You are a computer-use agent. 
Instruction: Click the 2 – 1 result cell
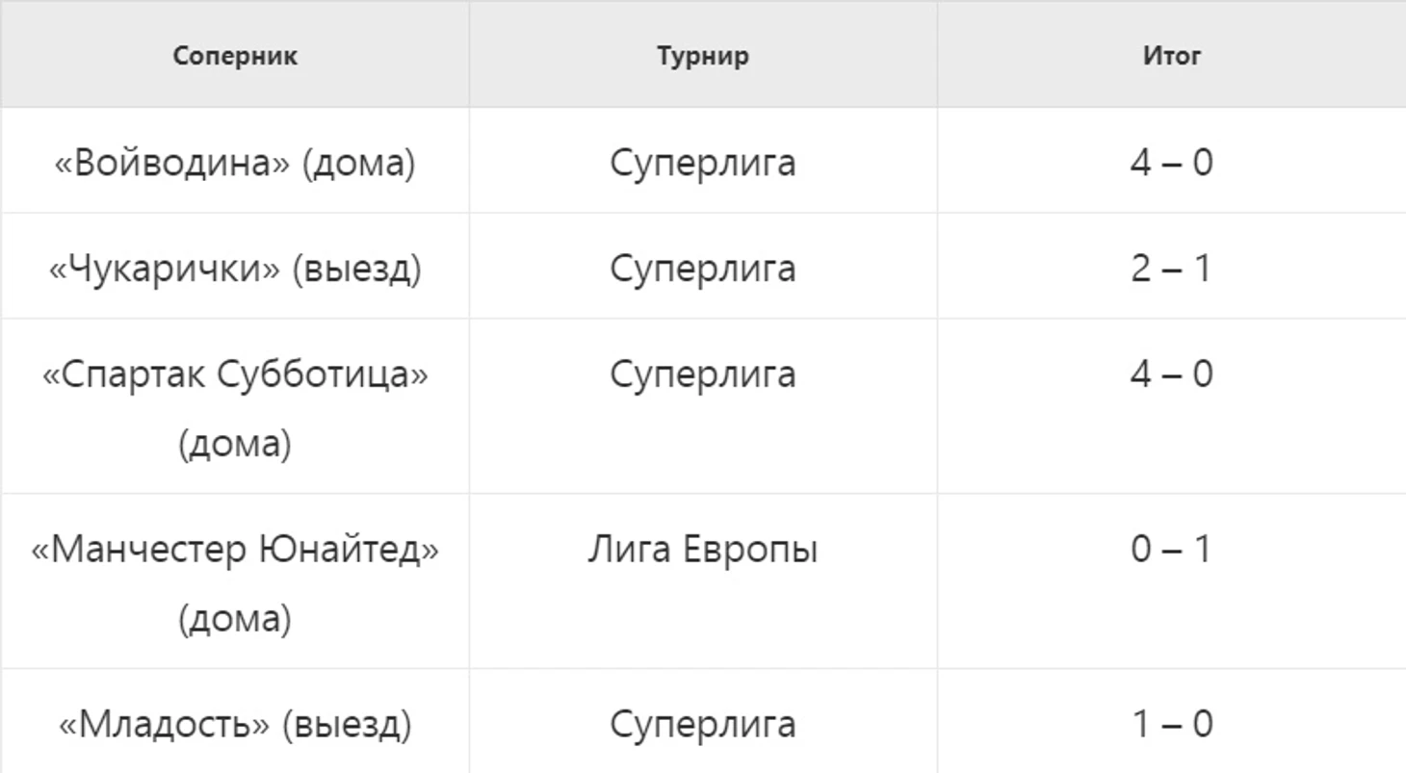pyautogui.click(x=1172, y=266)
